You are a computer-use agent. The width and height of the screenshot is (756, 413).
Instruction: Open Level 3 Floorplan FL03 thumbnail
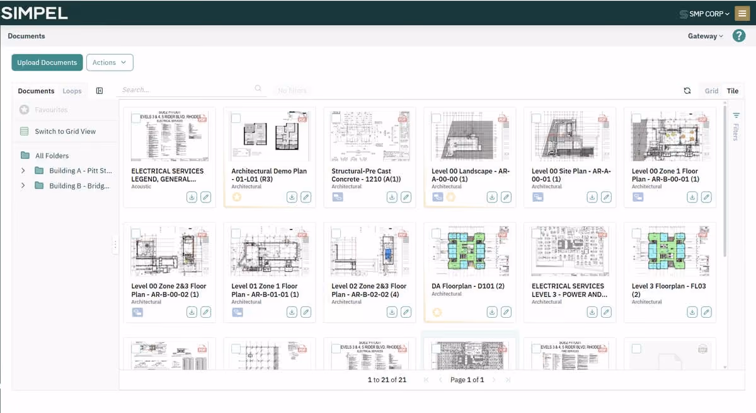(670, 250)
